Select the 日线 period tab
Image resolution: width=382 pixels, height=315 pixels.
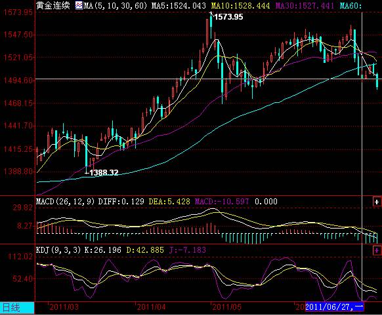click(x=17, y=308)
